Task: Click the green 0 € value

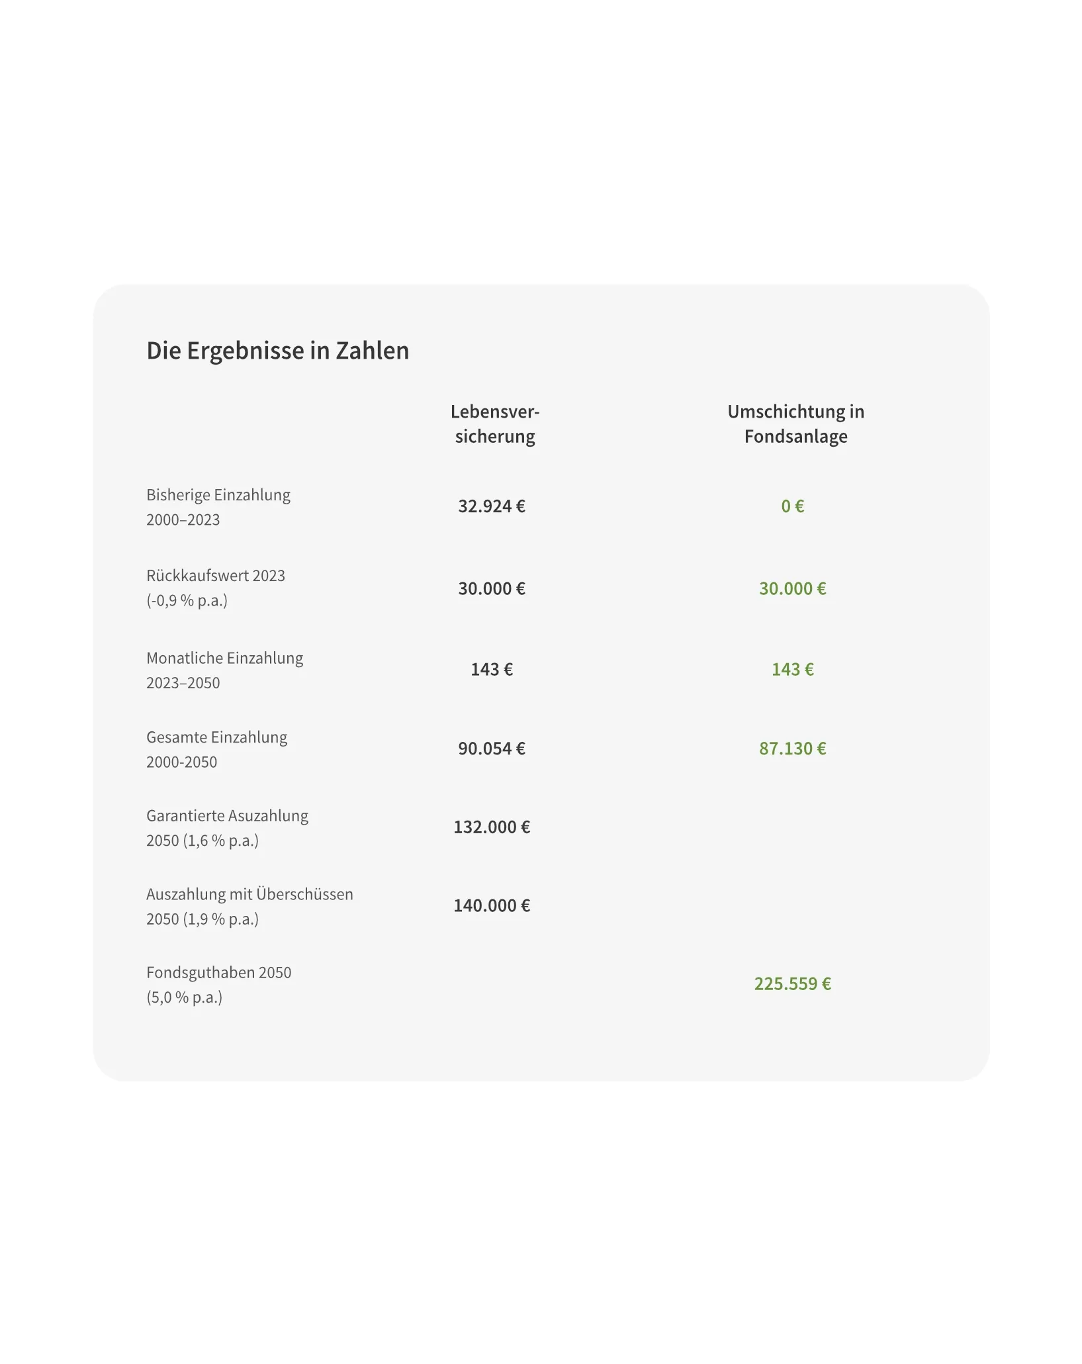Action: point(793,506)
